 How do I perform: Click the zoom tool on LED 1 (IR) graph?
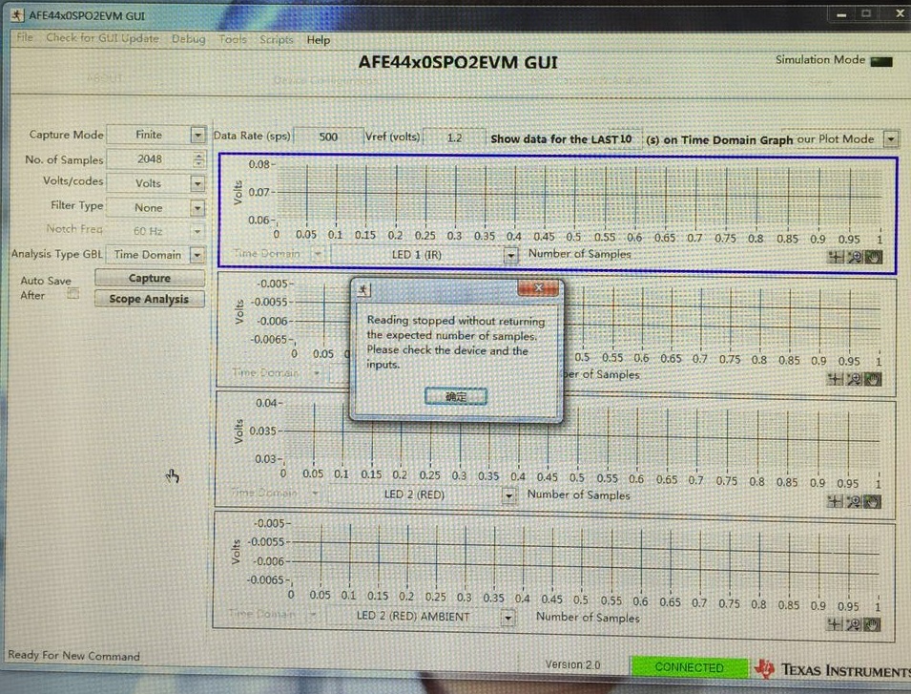click(854, 257)
